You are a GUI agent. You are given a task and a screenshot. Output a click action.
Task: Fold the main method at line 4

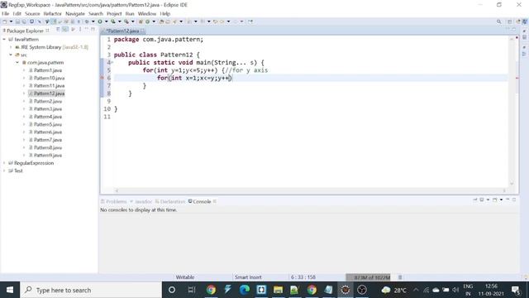[x=112, y=63]
